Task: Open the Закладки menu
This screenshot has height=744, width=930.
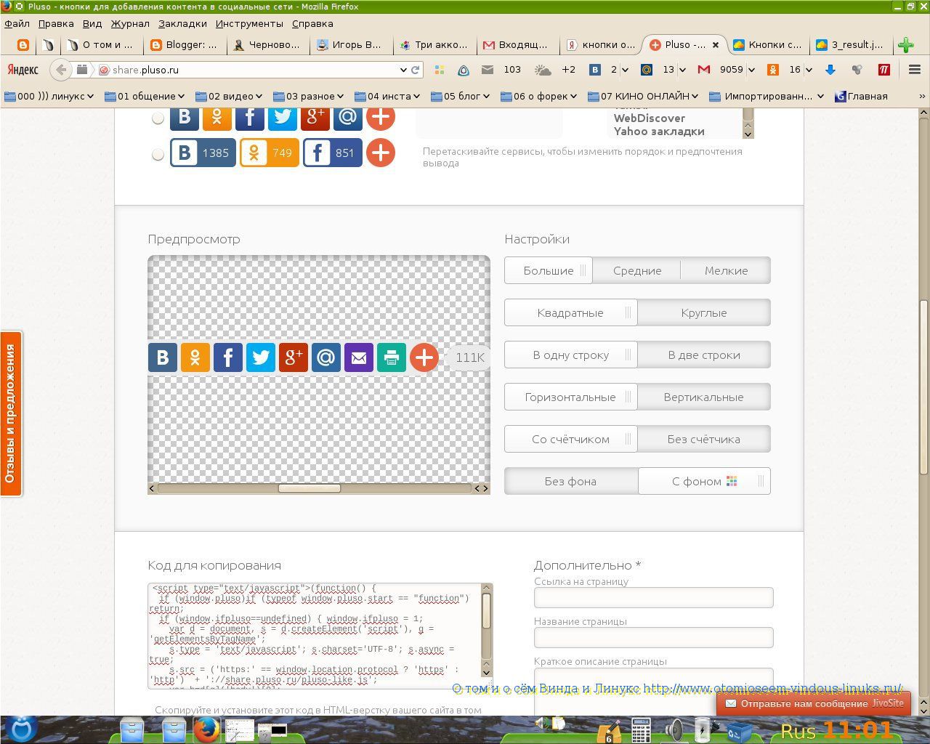Action: tap(182, 23)
